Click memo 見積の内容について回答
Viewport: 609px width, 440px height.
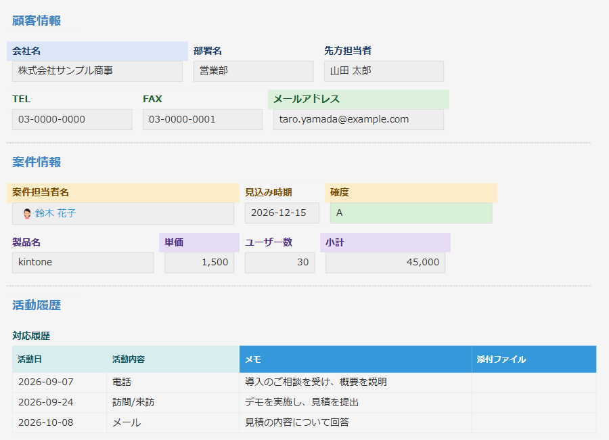click(297, 422)
